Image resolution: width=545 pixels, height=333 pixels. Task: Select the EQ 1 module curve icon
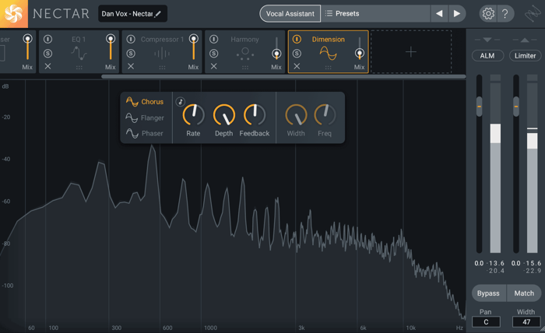coord(79,53)
